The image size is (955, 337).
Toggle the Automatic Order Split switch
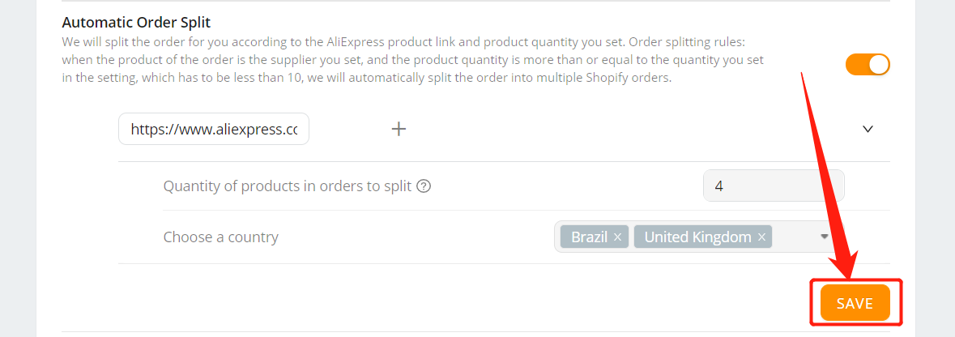[868, 65]
